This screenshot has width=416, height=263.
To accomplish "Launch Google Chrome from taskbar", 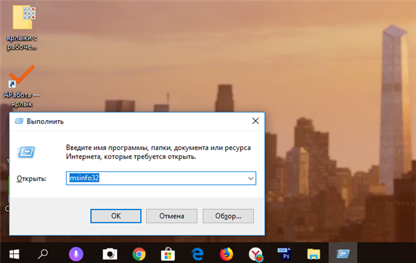I will [x=139, y=254].
